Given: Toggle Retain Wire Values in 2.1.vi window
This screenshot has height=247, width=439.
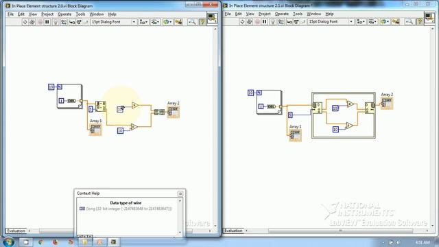Looking at the screenshot, I should click(x=281, y=21).
